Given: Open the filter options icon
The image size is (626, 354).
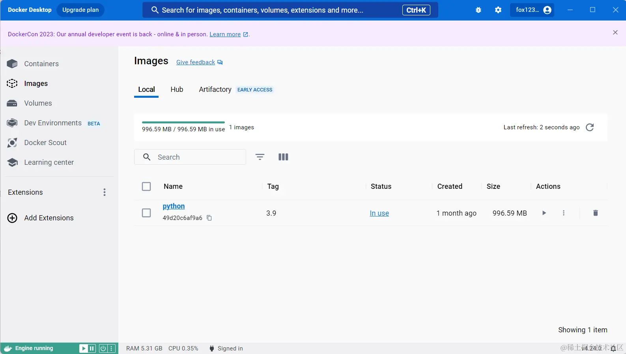Looking at the screenshot, I should coord(260,157).
